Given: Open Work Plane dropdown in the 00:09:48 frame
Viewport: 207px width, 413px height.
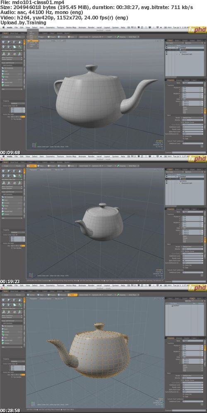Looking at the screenshot, I should (134, 37).
